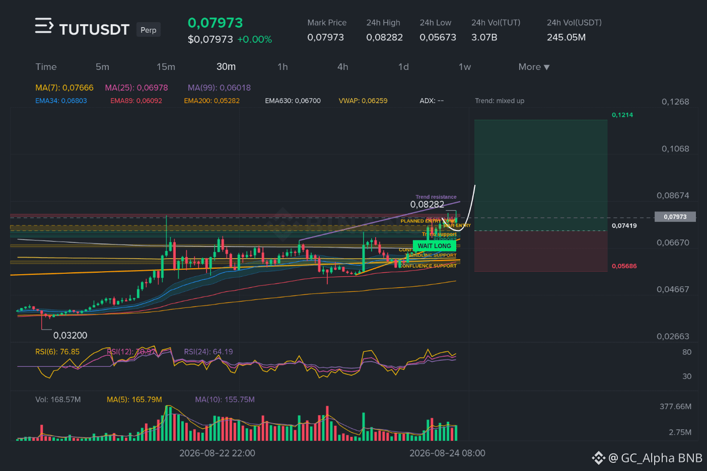Click the Vol: 168.57M volume label
This screenshot has width=707, height=471.
tap(58, 400)
